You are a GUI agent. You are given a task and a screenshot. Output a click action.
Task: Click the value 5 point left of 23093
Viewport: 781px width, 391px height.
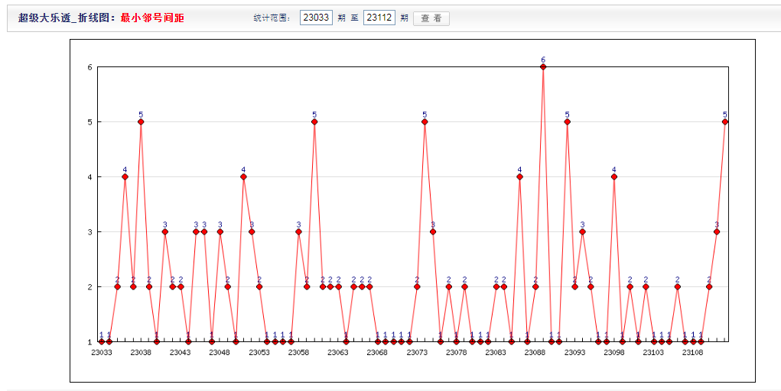point(567,121)
